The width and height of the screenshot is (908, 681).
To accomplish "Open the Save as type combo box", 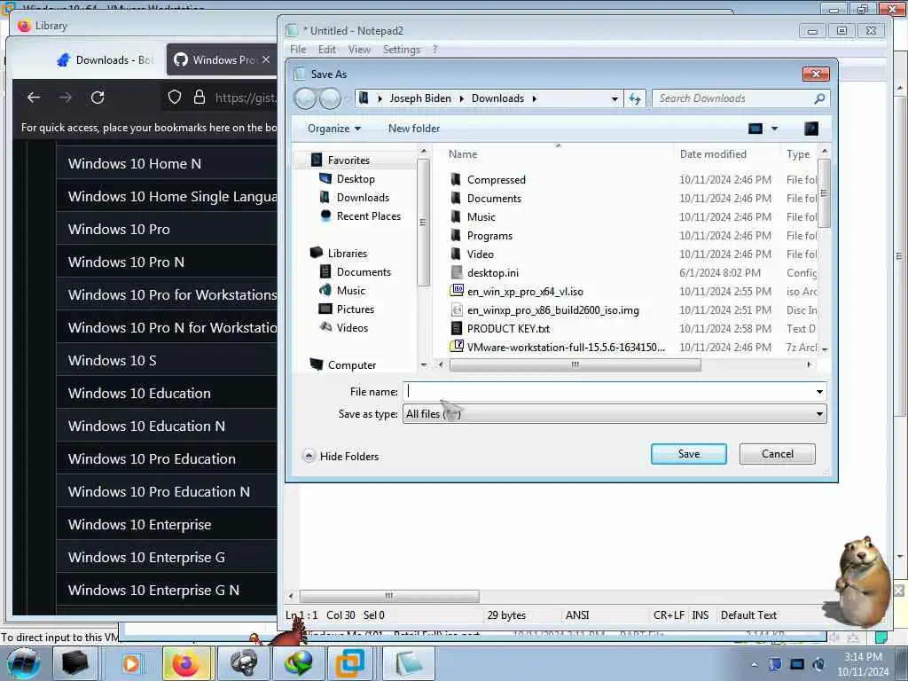I will [614, 414].
